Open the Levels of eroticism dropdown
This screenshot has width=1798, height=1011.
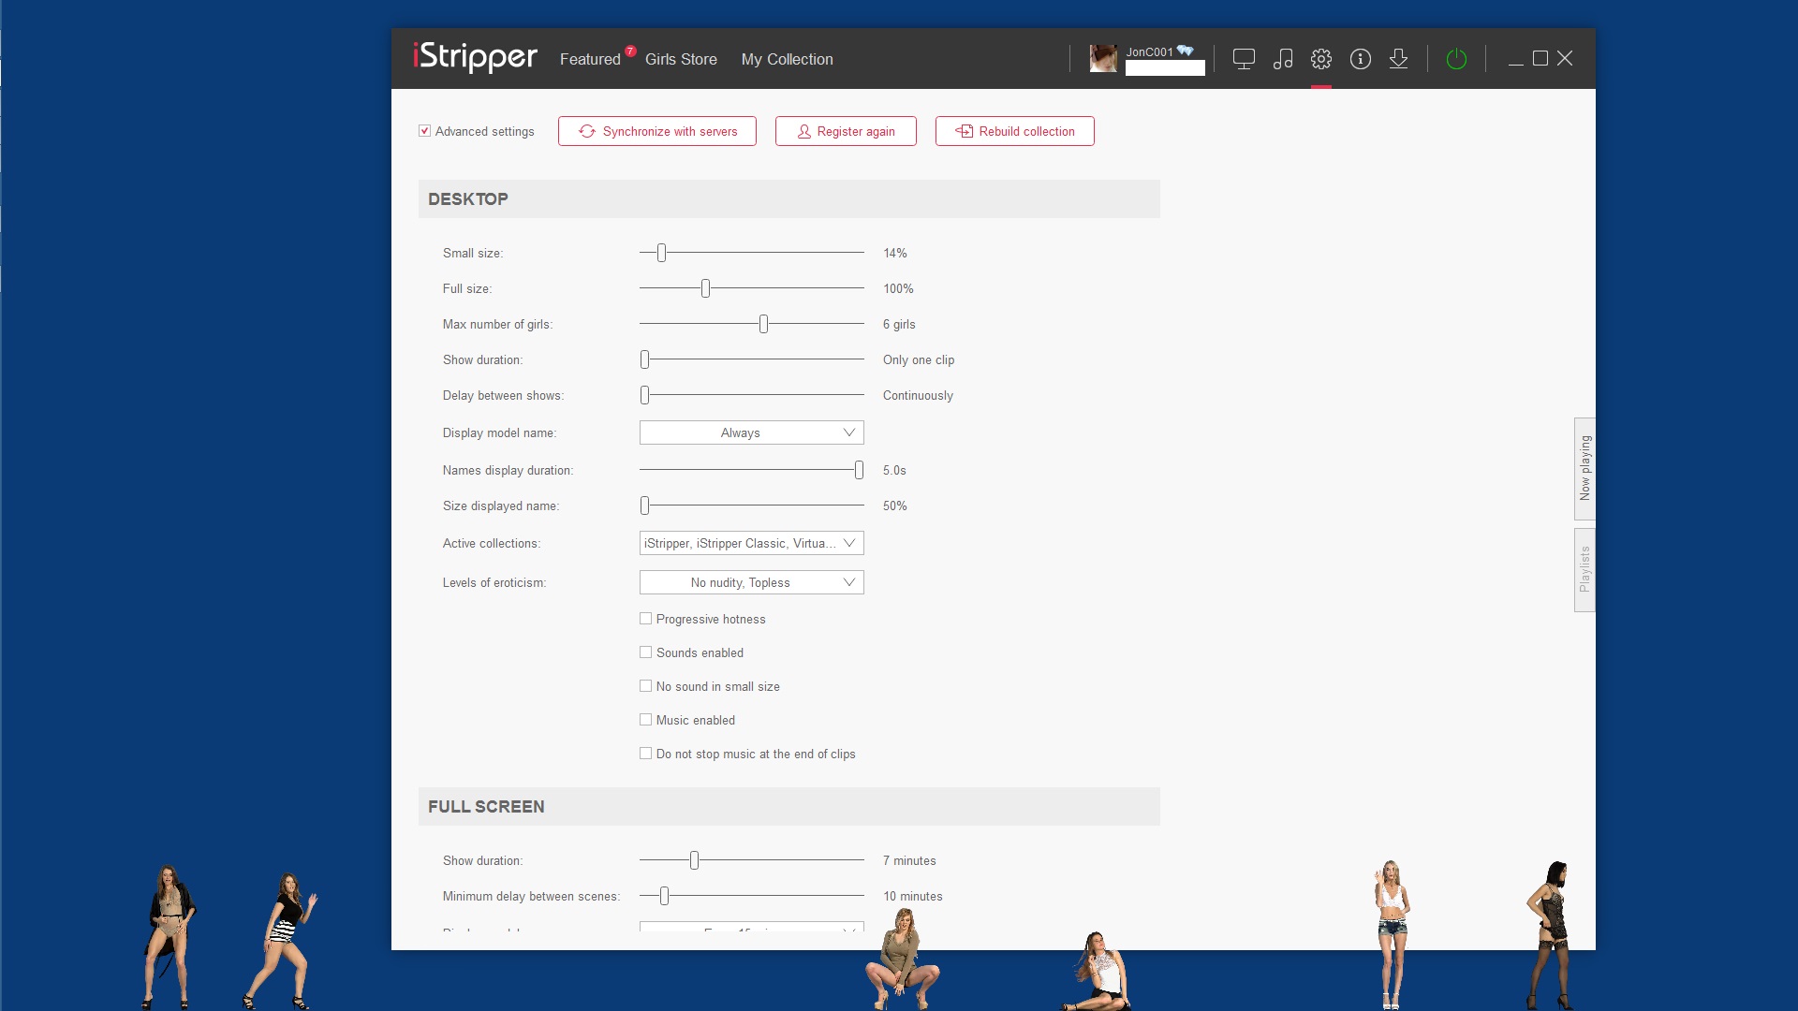[x=751, y=582]
